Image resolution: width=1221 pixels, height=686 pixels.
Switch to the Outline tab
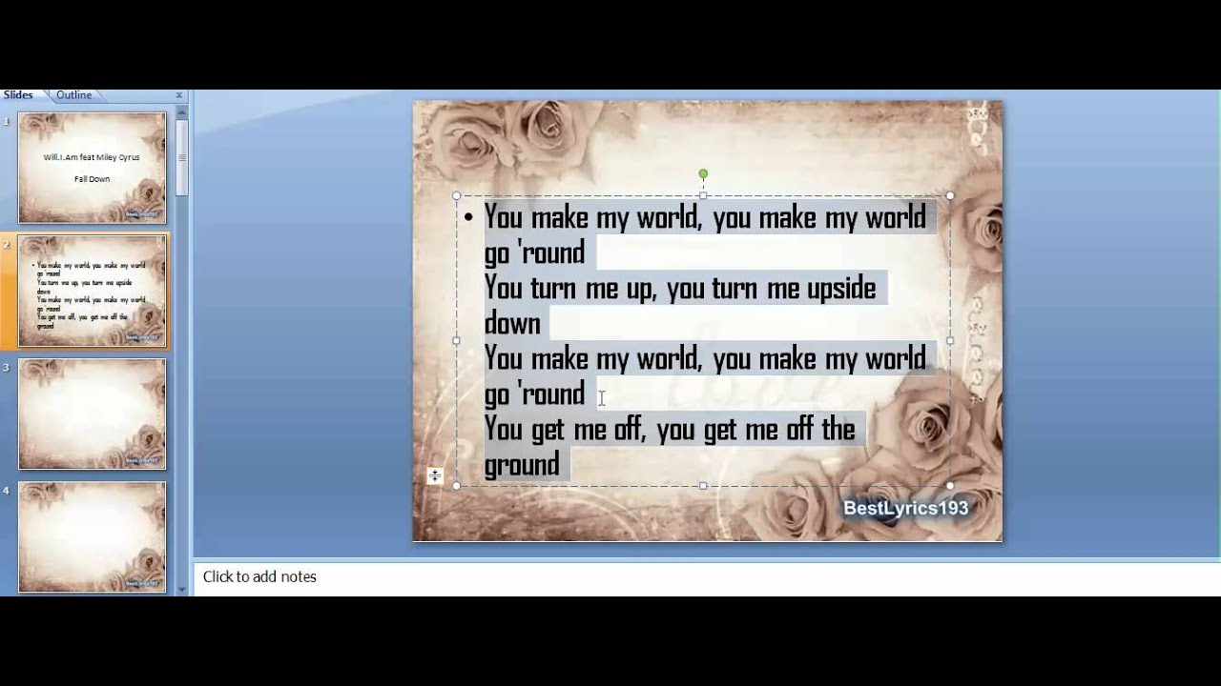click(x=73, y=95)
